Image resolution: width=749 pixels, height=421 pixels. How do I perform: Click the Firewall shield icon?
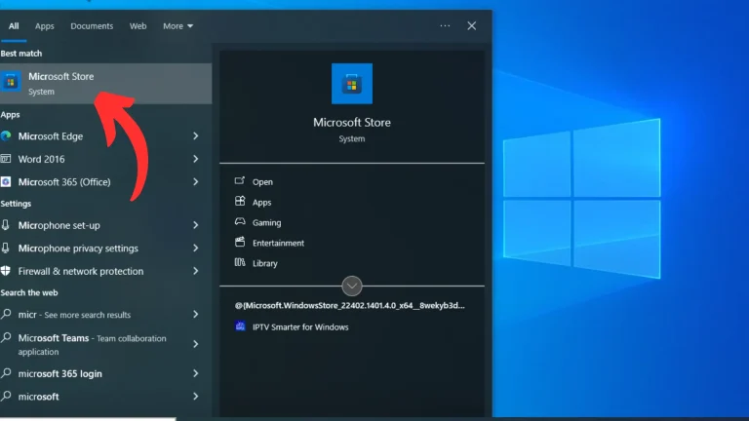[6, 271]
